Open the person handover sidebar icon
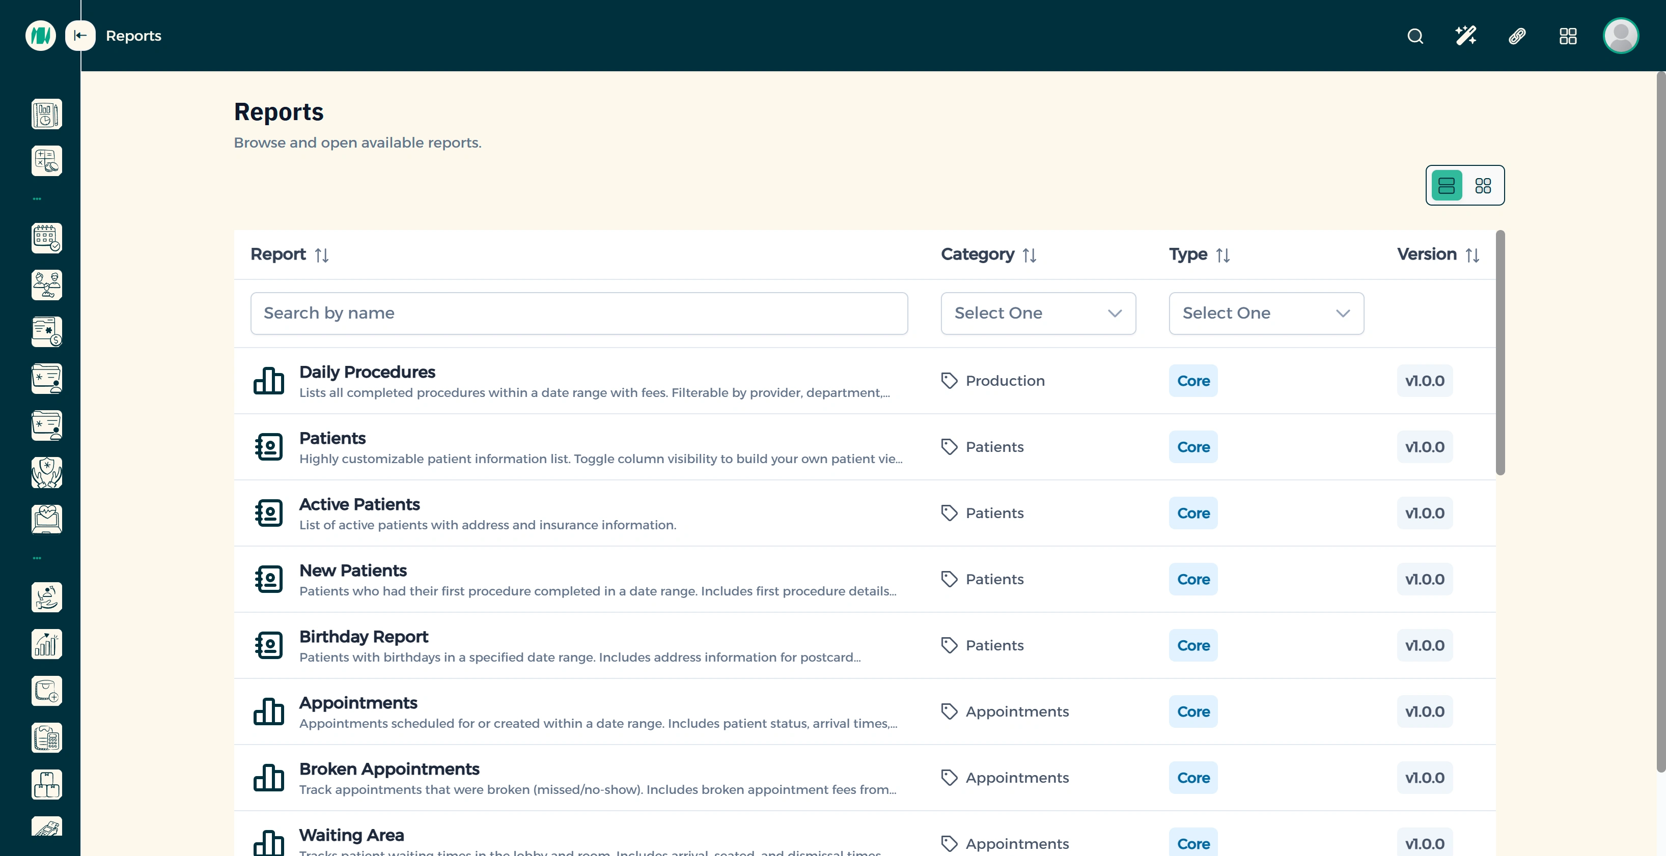This screenshot has width=1666, height=856. pos(46,597)
